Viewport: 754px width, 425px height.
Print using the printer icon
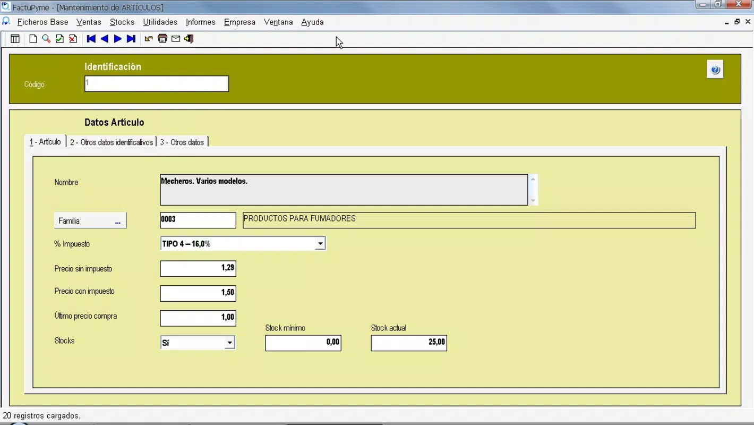[162, 39]
